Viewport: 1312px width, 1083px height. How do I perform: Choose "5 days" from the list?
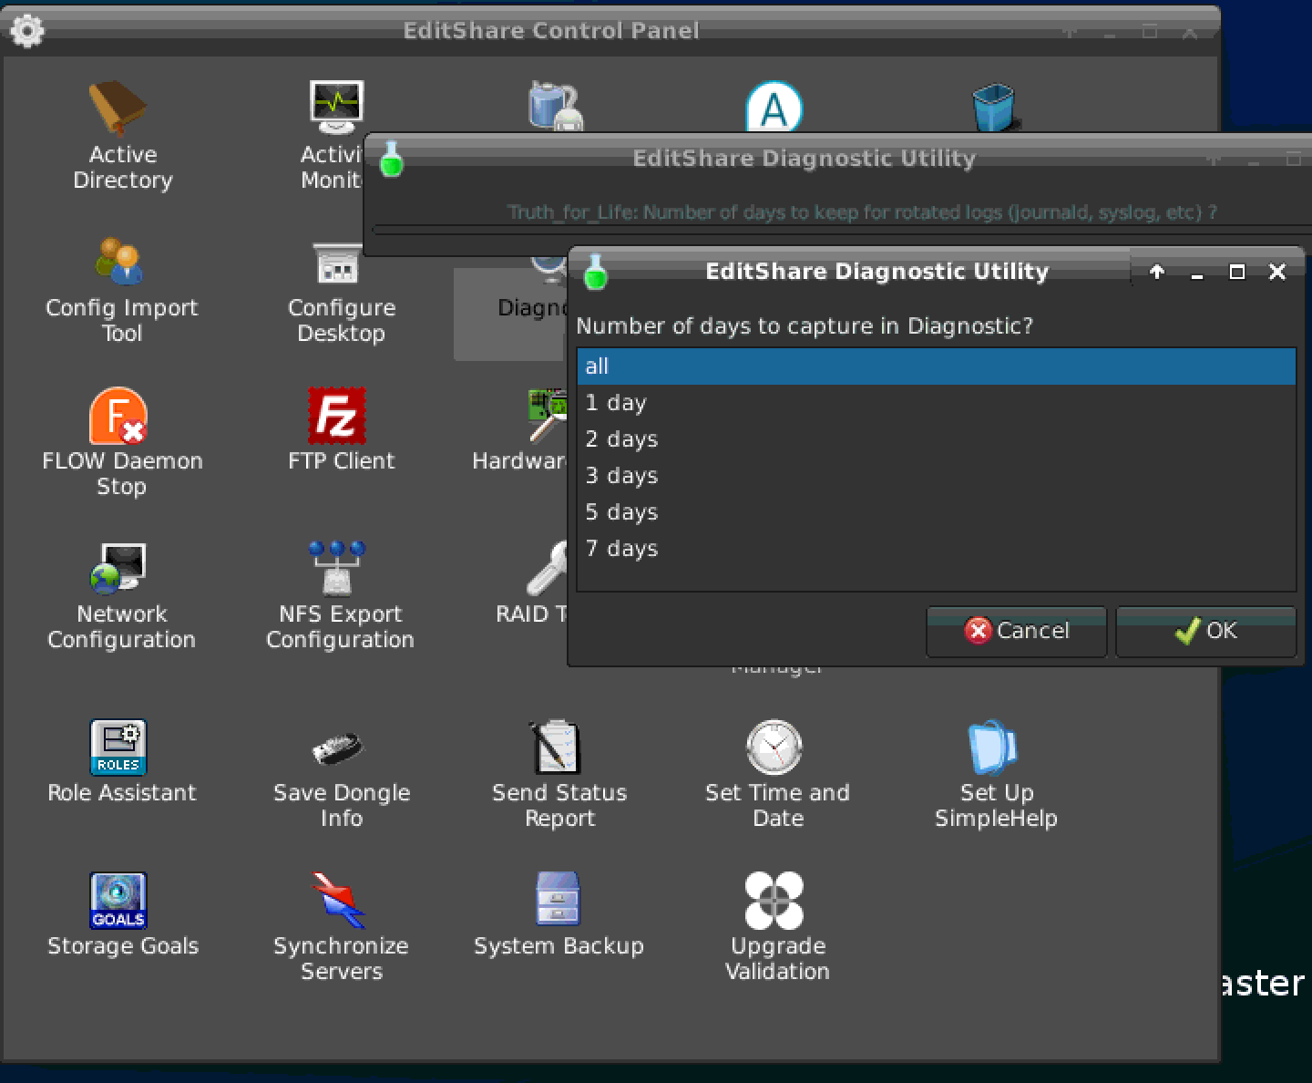(x=936, y=511)
